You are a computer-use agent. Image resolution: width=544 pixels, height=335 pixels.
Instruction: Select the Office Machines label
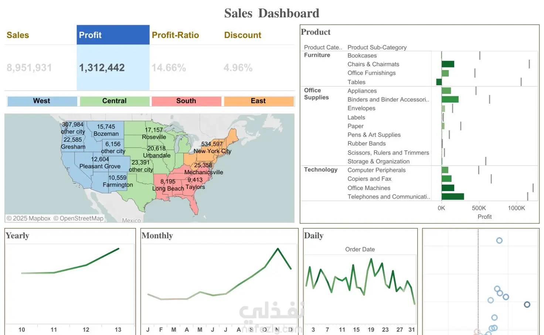tap(369, 188)
